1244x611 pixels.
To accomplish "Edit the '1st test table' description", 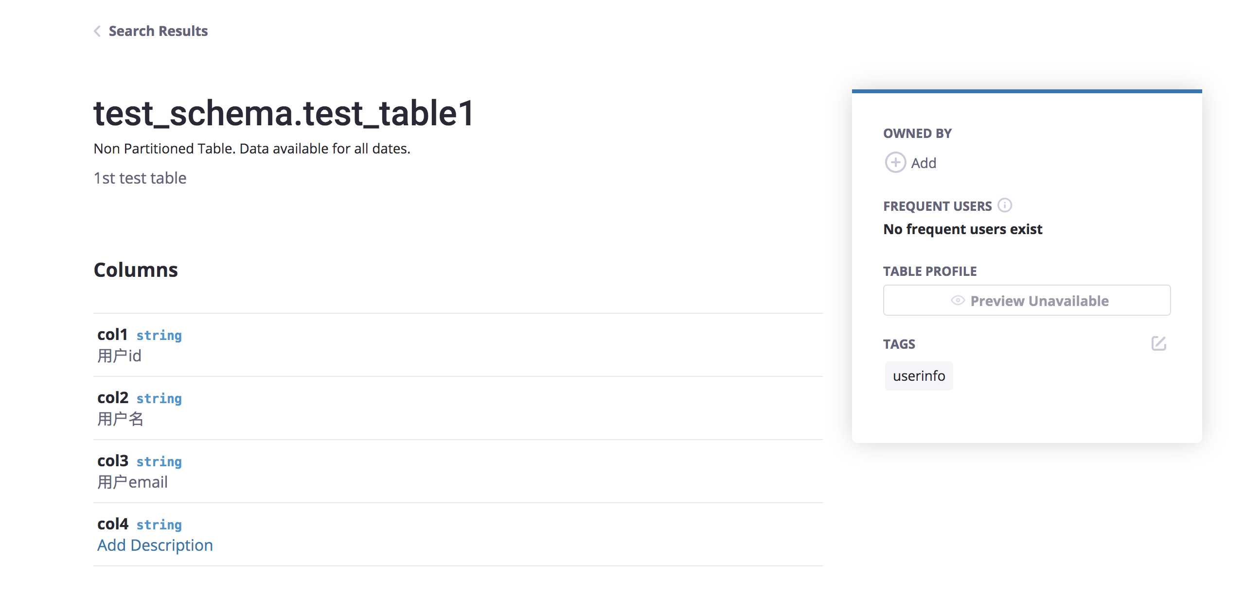I will tap(140, 178).
